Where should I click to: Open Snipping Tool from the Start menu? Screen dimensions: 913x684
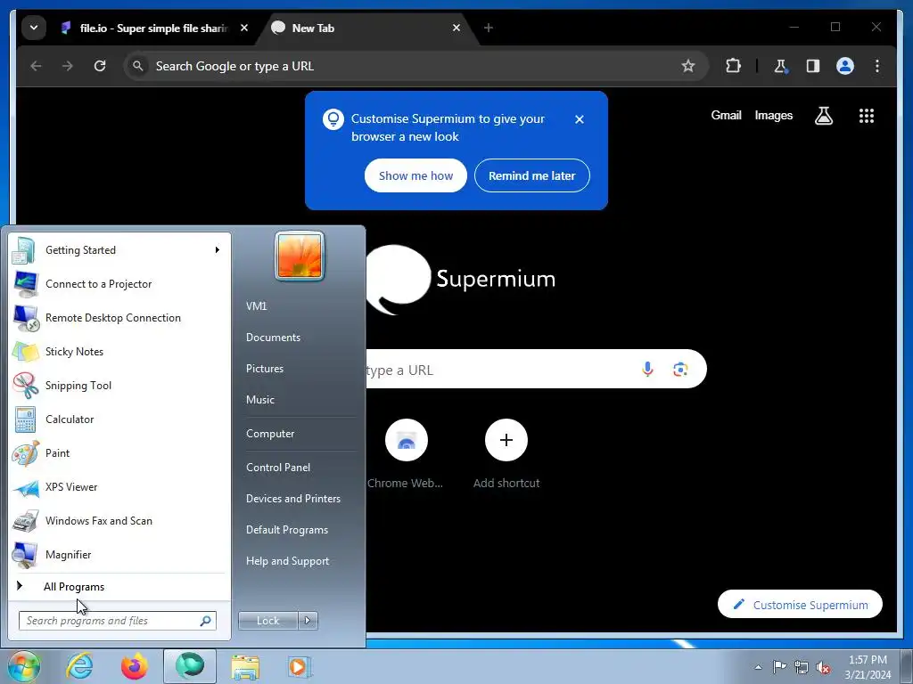(x=119, y=386)
